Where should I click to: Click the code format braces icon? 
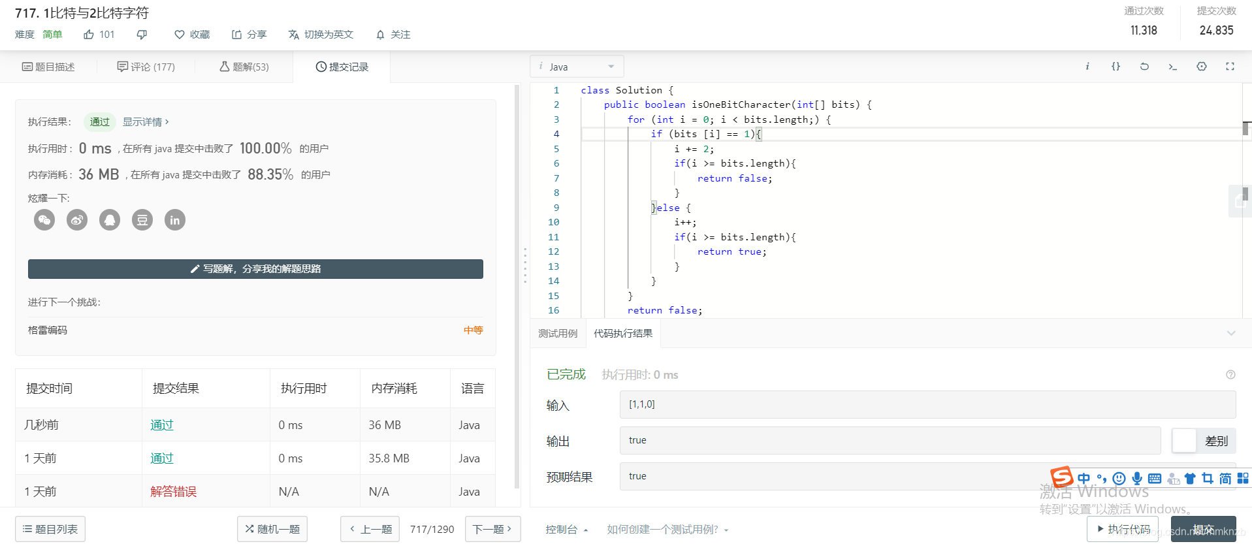coord(1116,67)
